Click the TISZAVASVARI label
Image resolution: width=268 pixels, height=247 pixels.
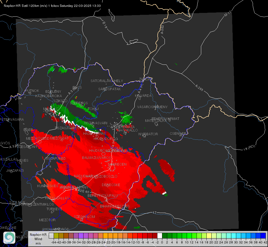tap(96, 123)
